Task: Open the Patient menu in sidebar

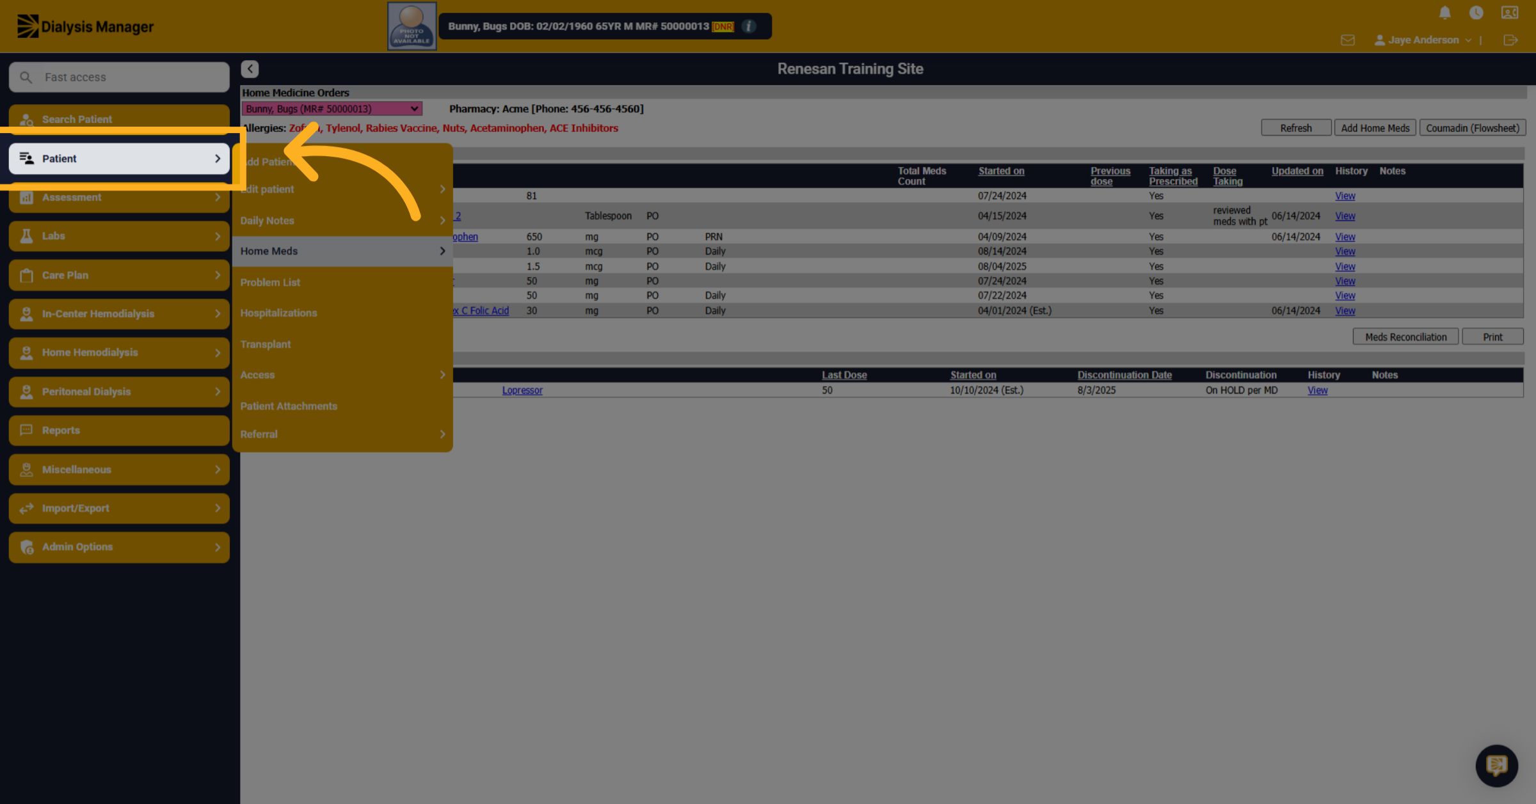Action: coord(119,159)
